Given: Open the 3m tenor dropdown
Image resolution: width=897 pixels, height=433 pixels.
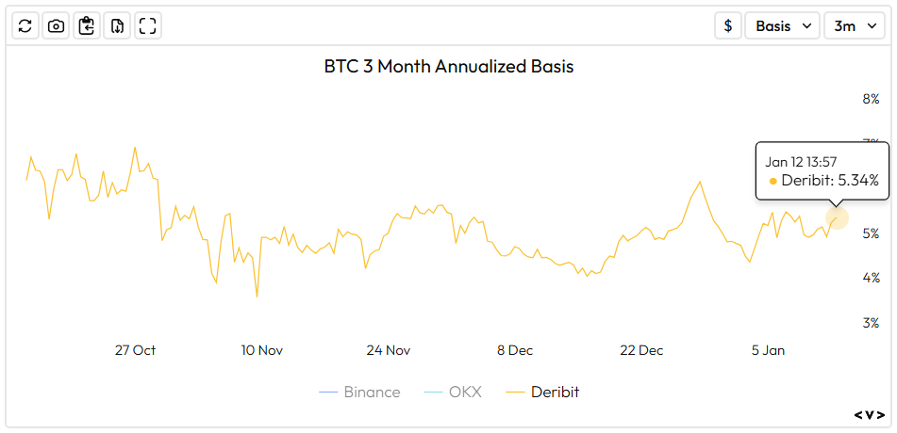Looking at the screenshot, I should point(854,25).
